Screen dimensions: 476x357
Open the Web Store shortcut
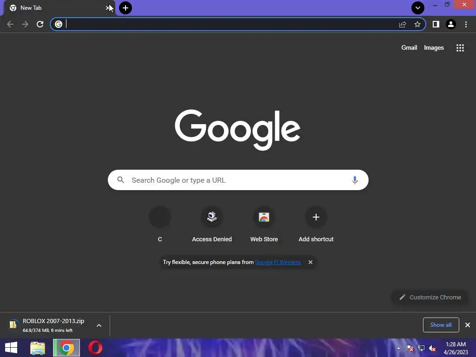click(264, 225)
